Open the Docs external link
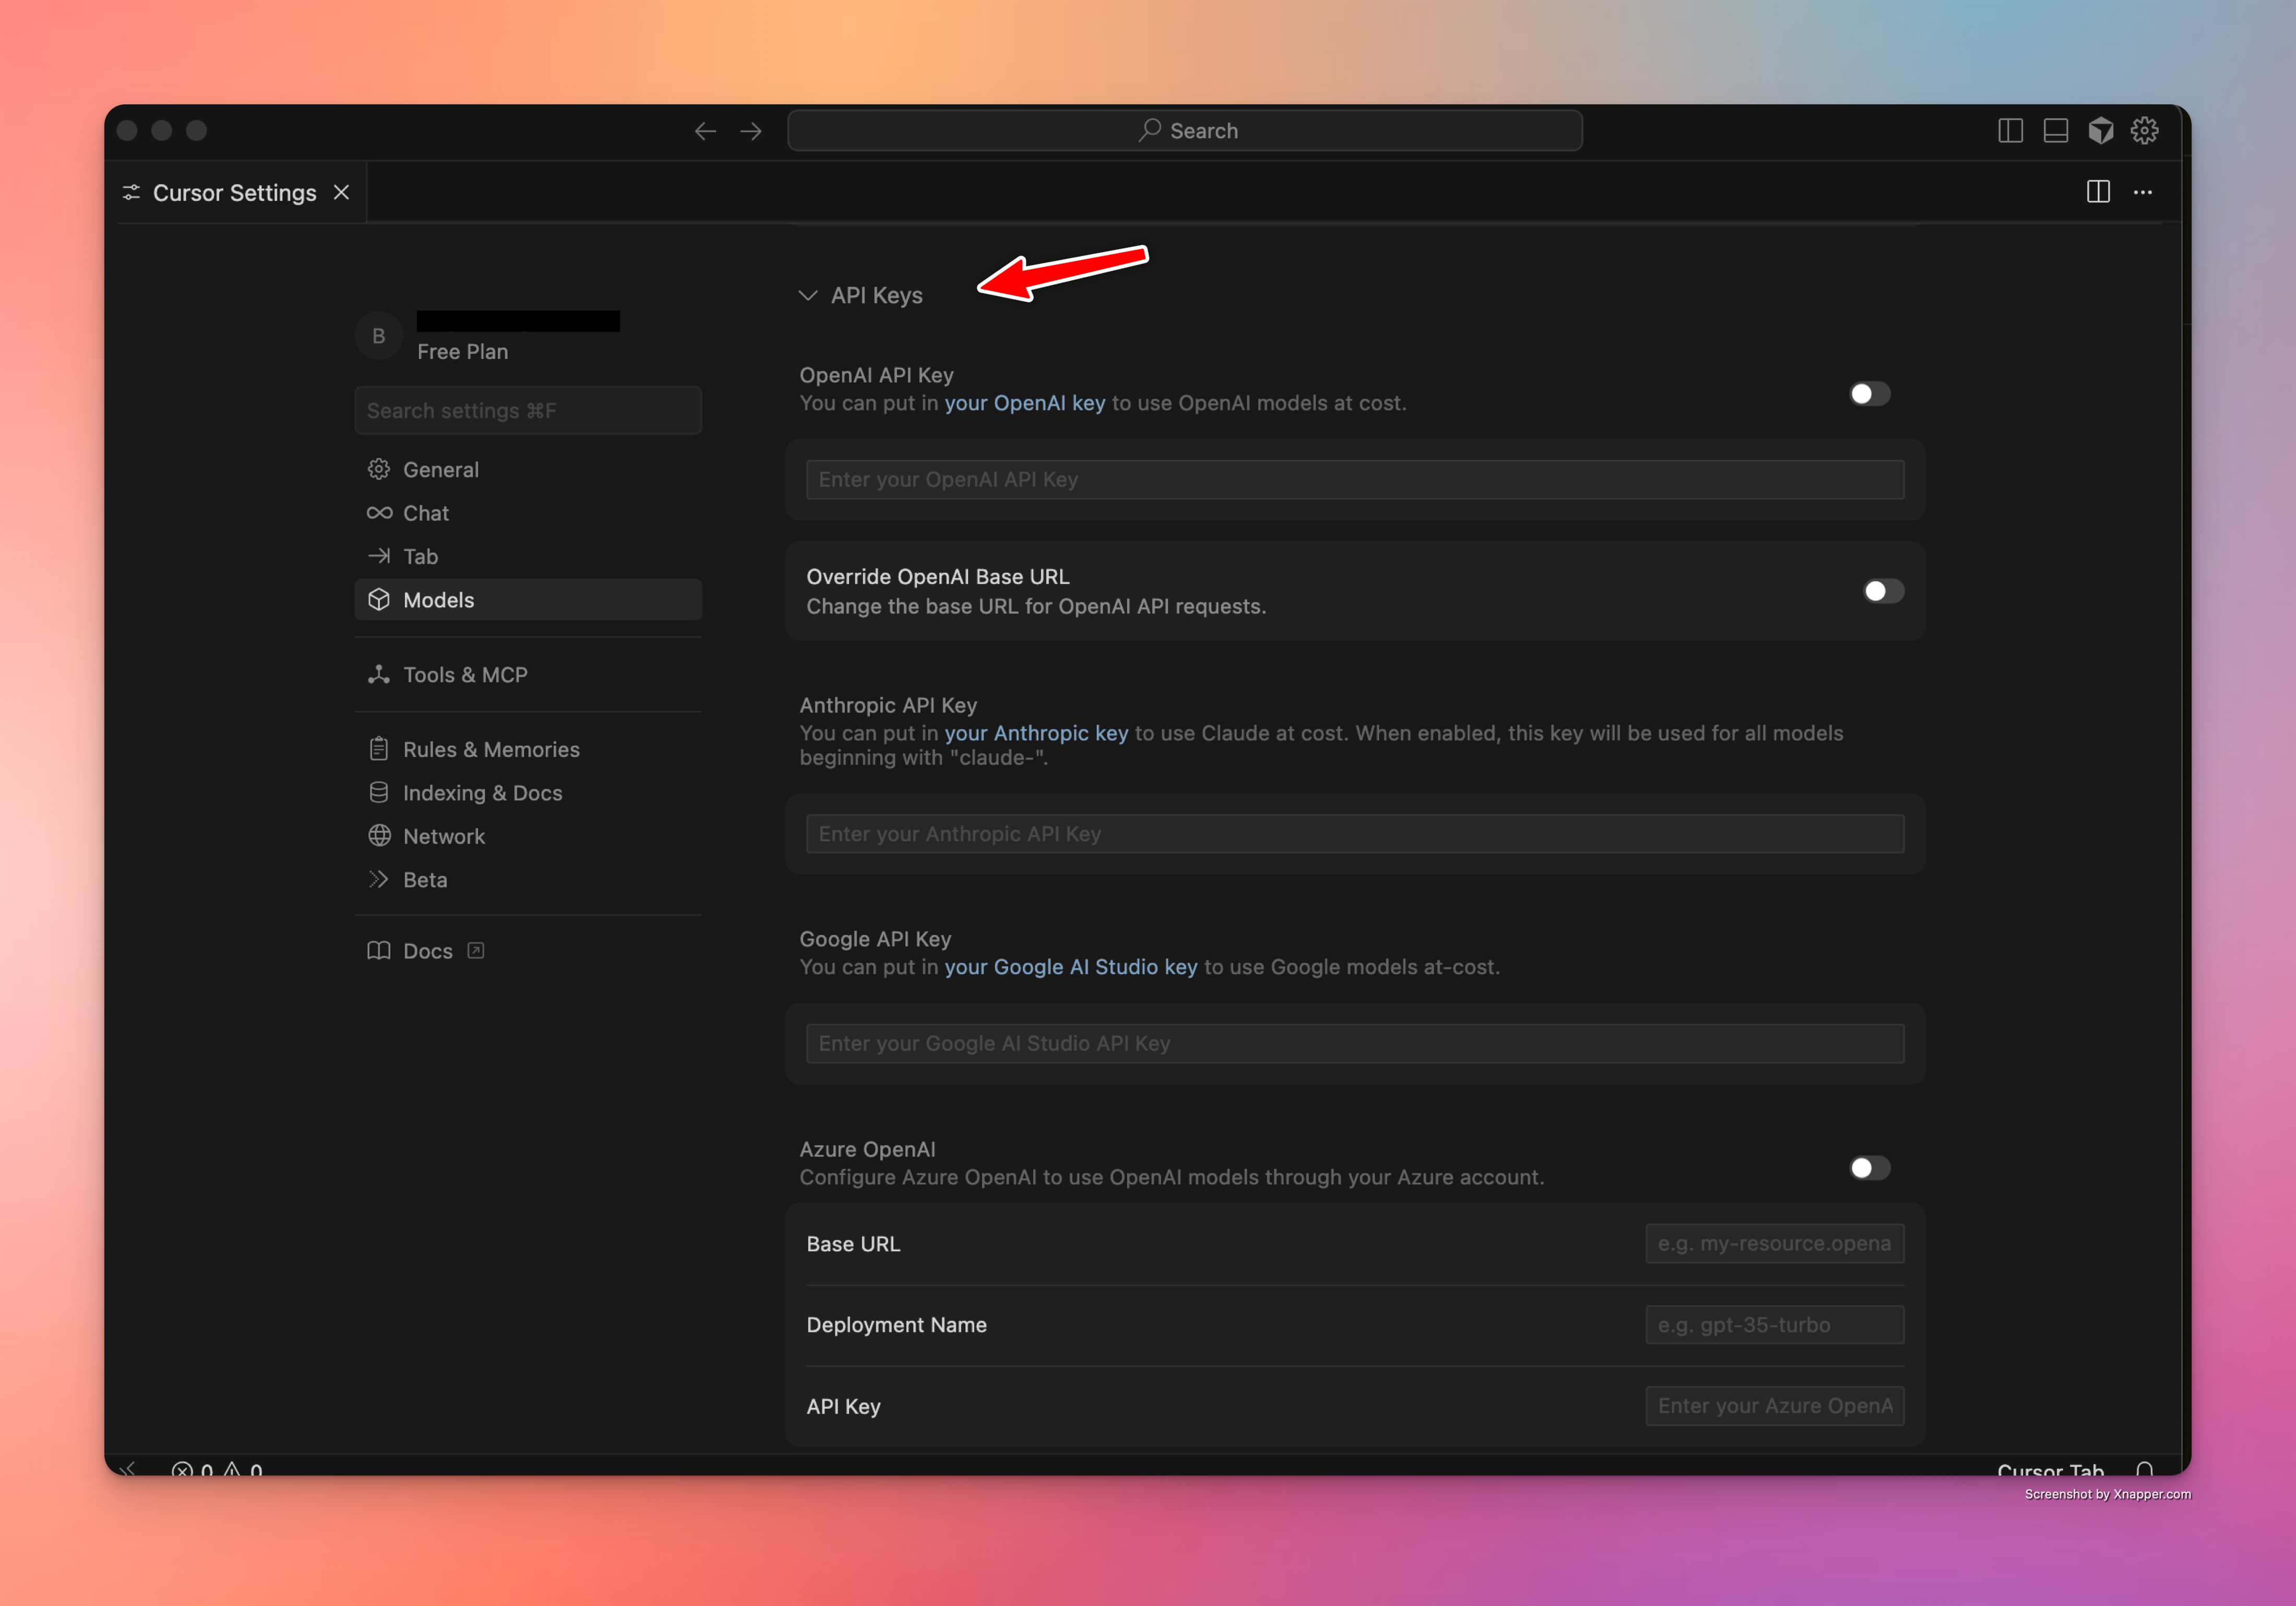This screenshot has height=1606, width=2296. (x=427, y=951)
